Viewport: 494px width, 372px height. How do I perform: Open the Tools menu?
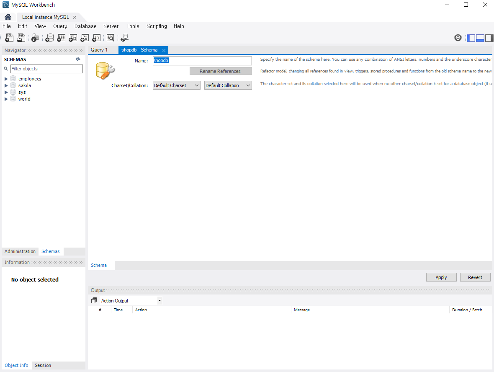tap(133, 26)
